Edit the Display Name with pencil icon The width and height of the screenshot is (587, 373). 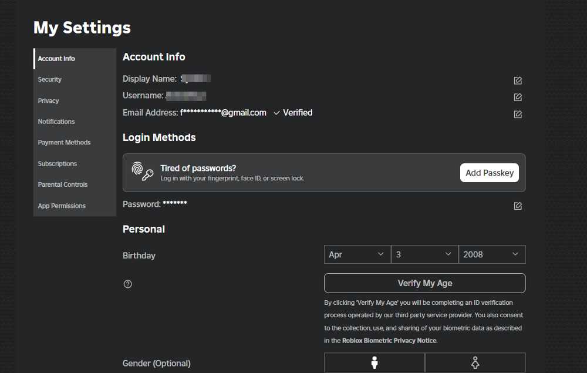click(517, 80)
